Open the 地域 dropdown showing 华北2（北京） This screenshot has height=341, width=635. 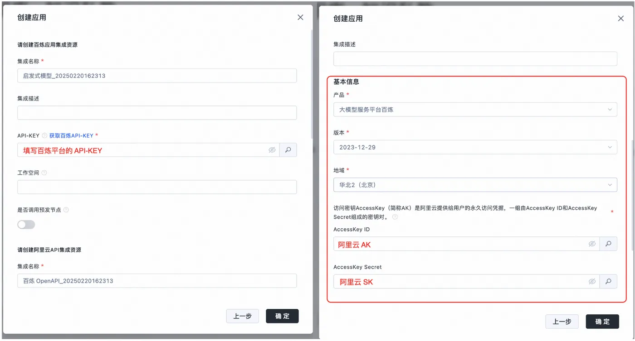click(x=475, y=185)
